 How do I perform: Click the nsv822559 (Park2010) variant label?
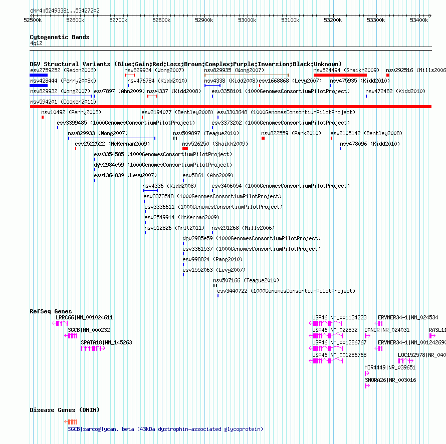(291, 133)
